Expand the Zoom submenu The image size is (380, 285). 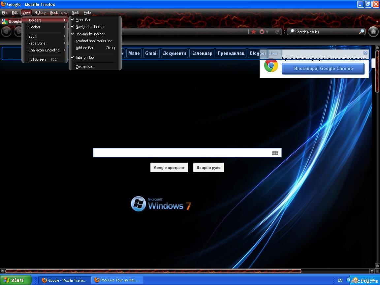(45, 36)
